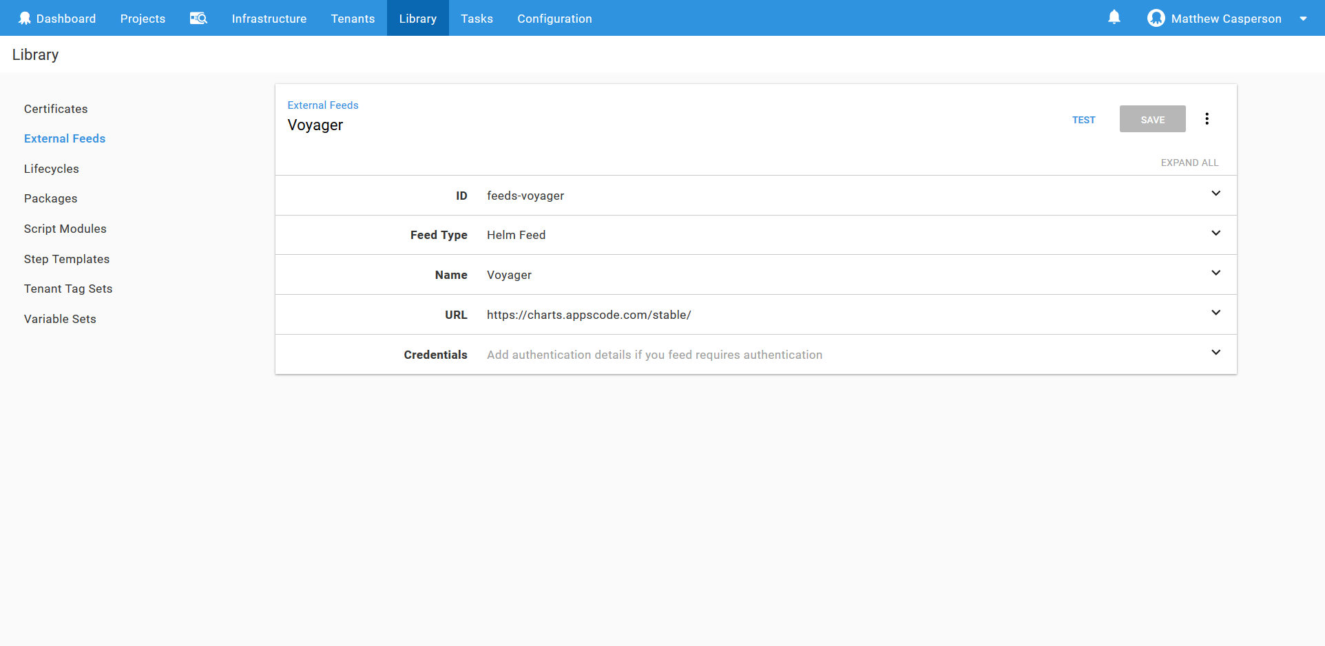1325x646 pixels.
Task: Expand the Credentials section chevron
Action: click(1216, 353)
